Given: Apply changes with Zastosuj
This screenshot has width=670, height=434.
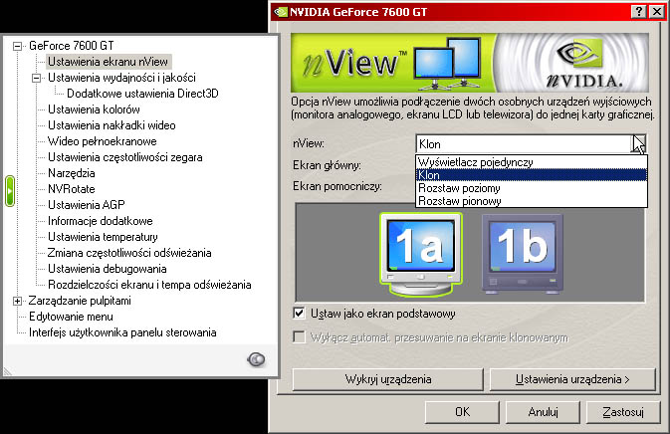Looking at the screenshot, I should tap(623, 412).
